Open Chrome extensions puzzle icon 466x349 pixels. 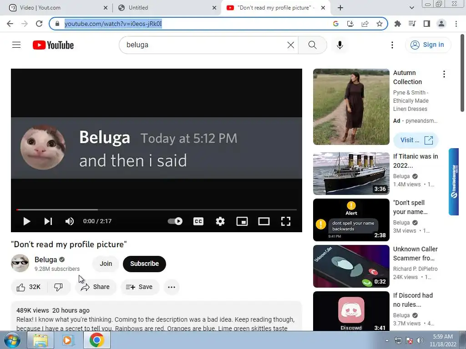[397, 24]
